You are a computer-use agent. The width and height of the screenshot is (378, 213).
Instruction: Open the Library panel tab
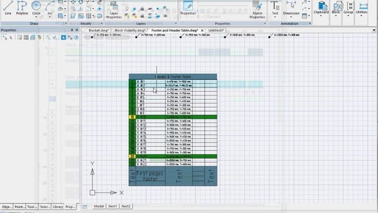(x=58, y=207)
